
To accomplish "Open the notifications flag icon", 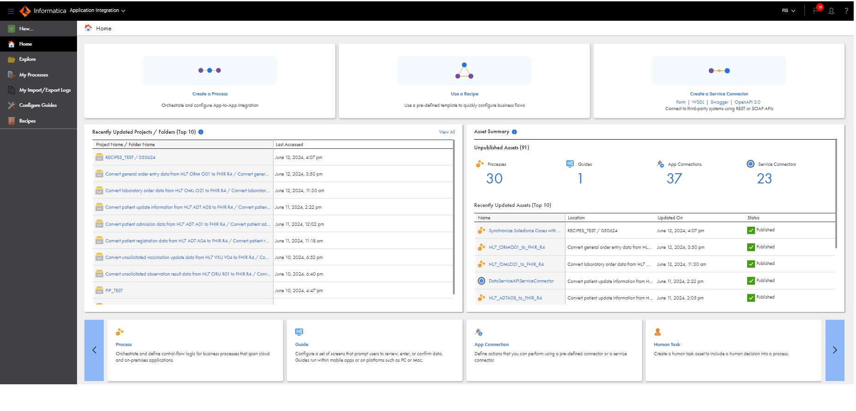I will (x=816, y=11).
